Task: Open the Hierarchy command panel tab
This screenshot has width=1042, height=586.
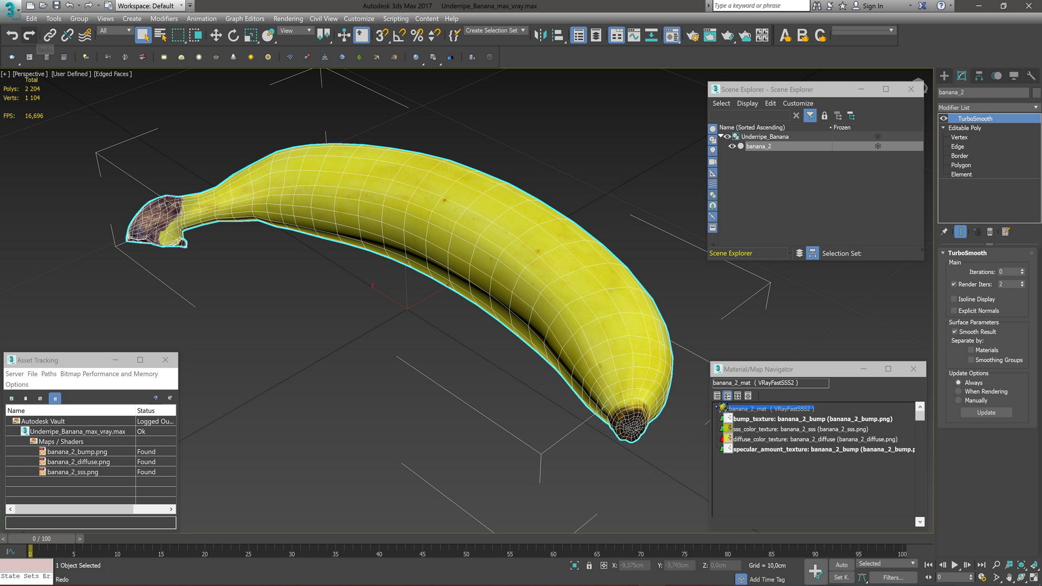Action: pos(979,76)
